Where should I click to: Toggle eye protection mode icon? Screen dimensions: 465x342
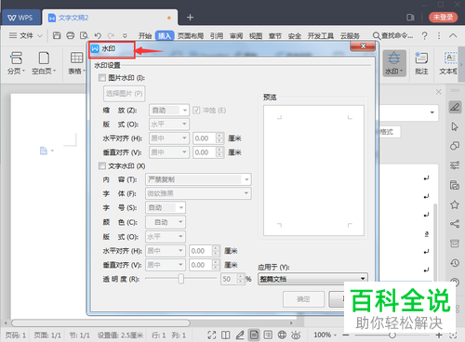[x=296, y=335]
